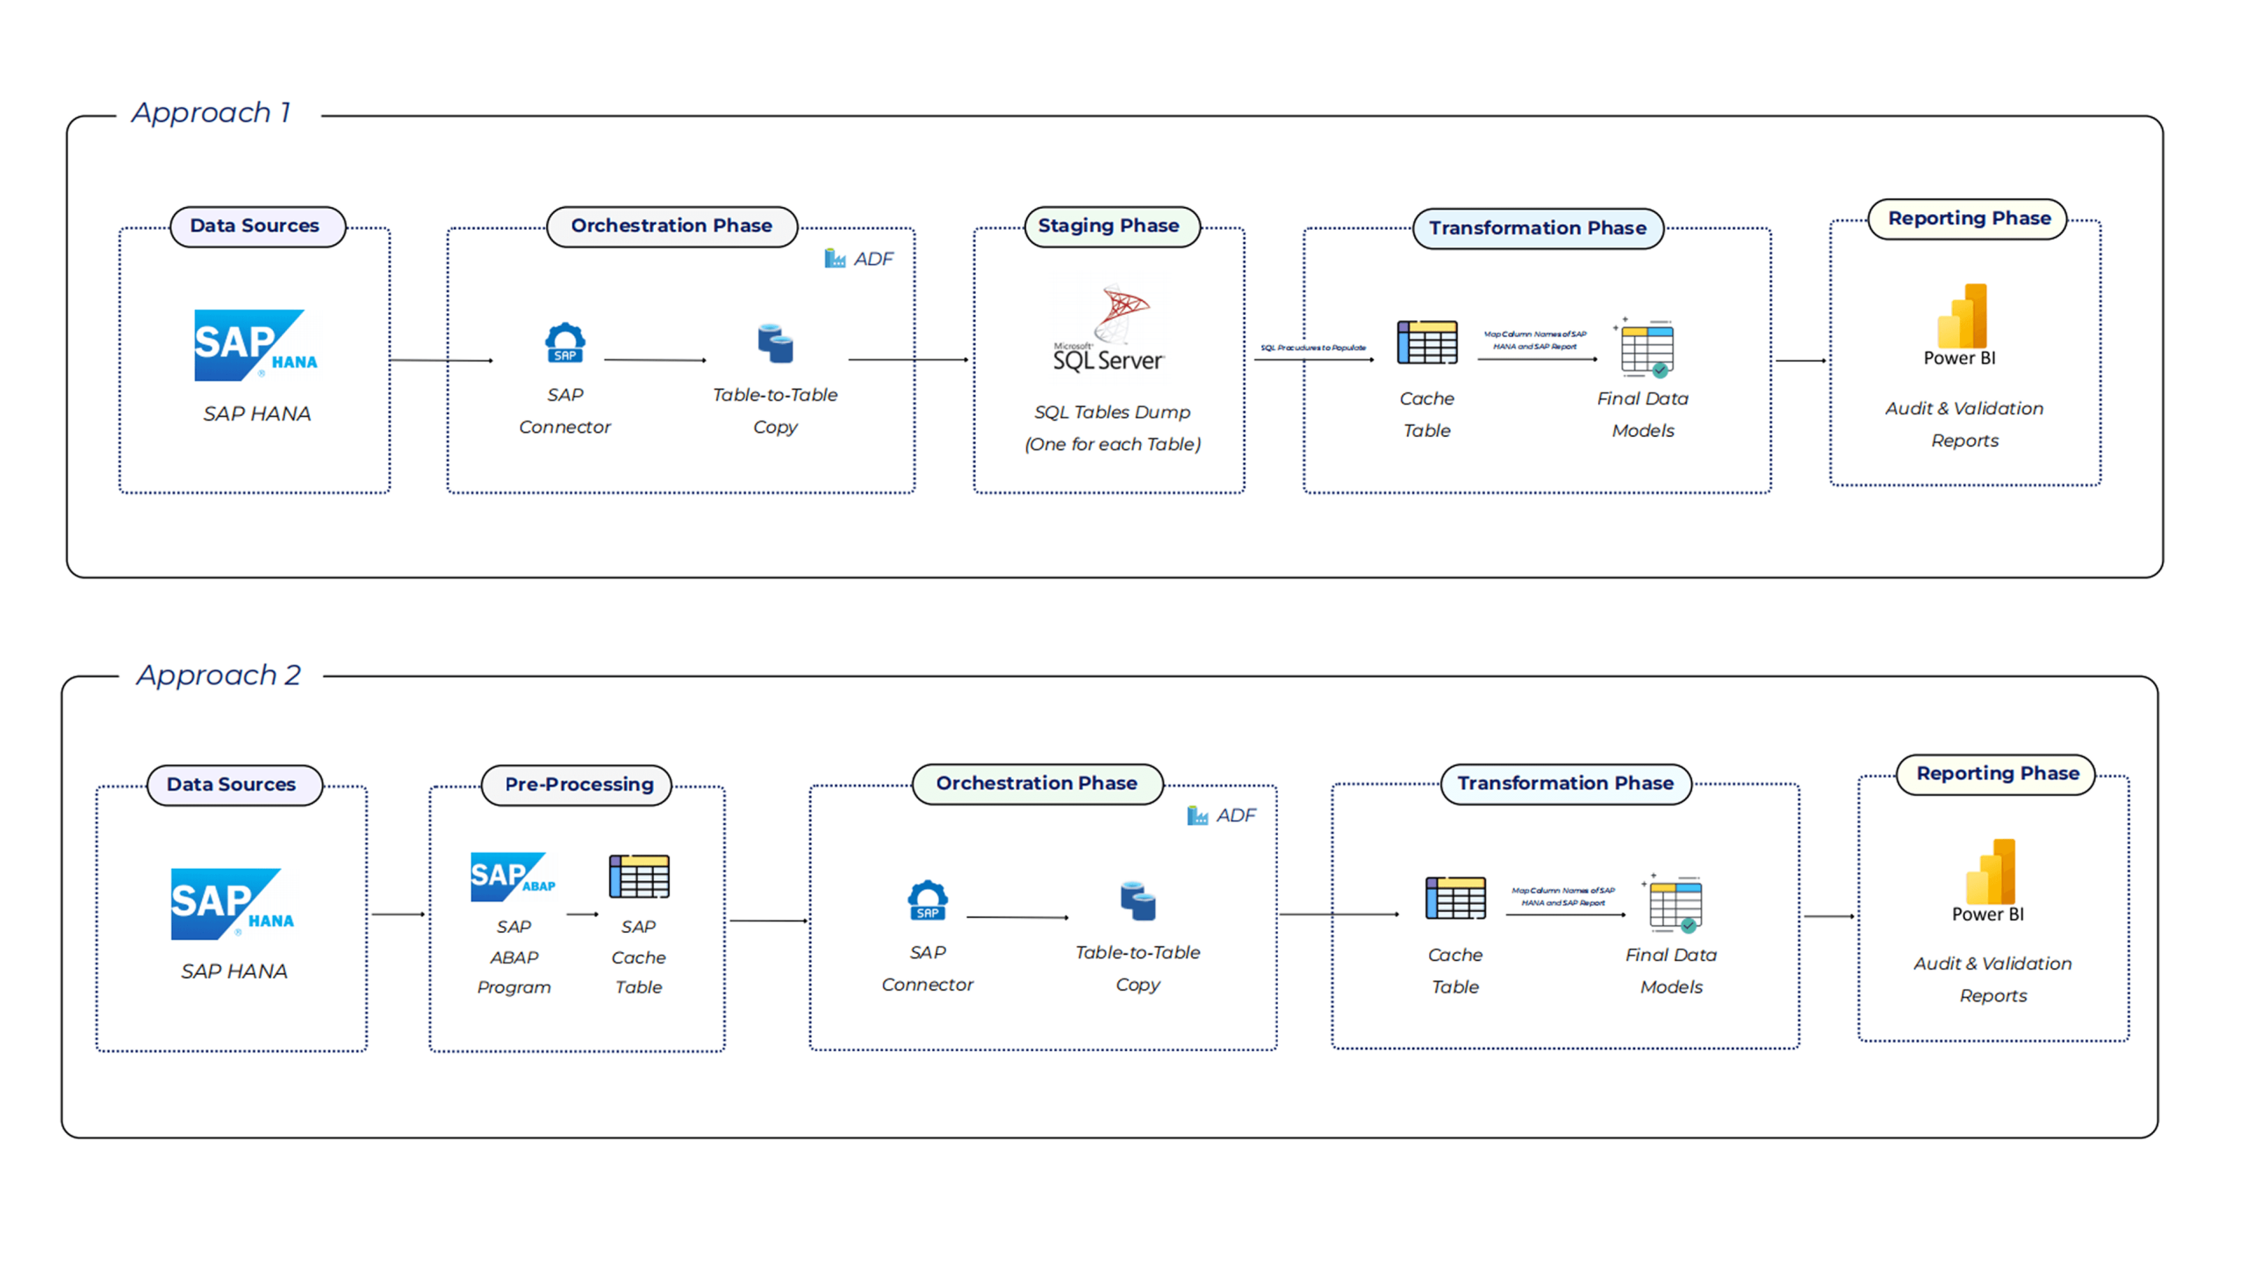This screenshot has height=1262, width=2247.
Task: Click the SAP Connector icon in Approach 2
Action: [x=928, y=900]
